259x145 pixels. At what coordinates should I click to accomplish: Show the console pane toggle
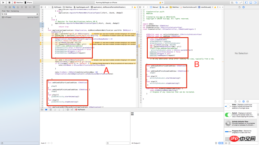coord(222,143)
